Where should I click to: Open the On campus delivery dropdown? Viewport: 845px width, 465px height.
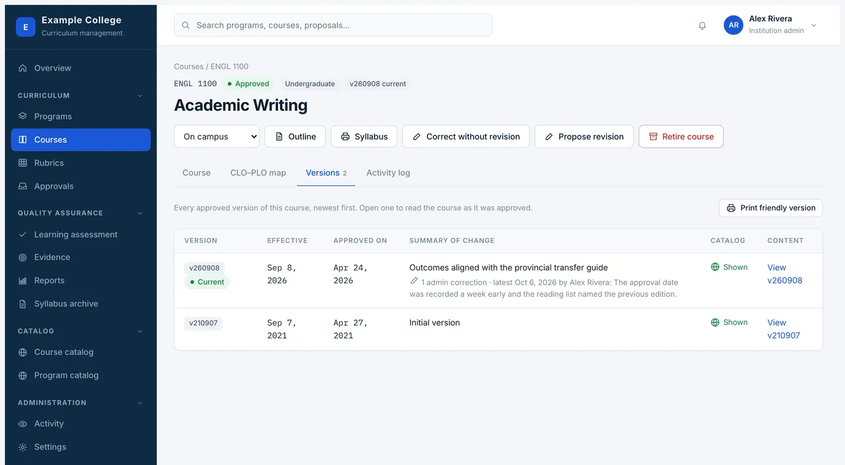tap(217, 136)
